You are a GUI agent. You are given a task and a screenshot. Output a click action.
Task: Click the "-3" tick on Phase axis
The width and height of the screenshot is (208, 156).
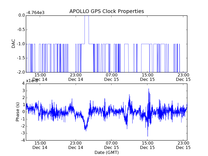[23, 133]
